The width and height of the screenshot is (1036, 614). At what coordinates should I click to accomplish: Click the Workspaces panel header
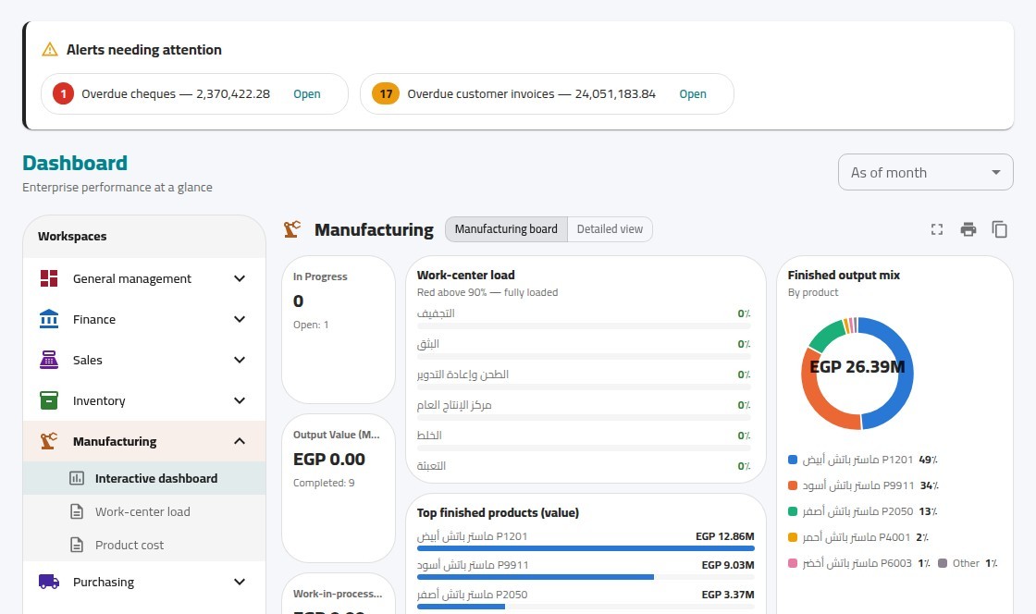click(x=144, y=237)
